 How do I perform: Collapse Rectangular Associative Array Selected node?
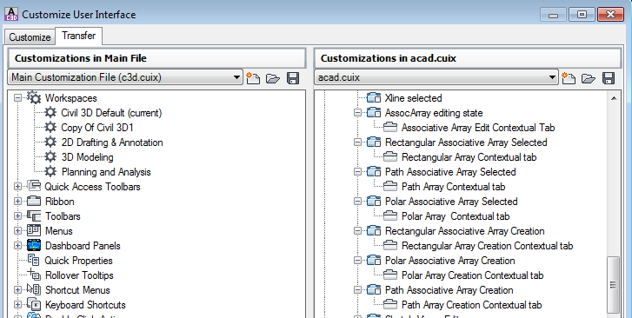[357, 142]
